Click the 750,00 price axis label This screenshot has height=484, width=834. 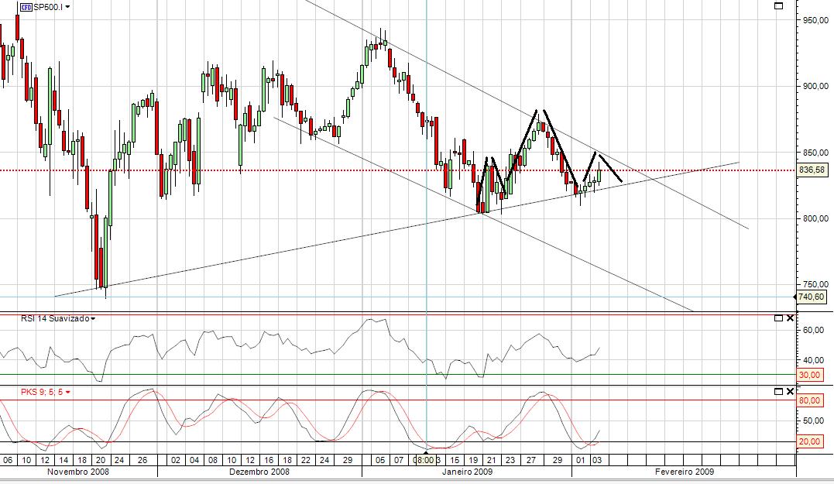point(815,284)
